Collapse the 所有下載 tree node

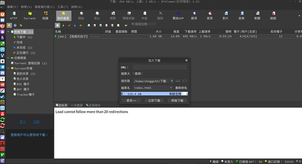click(x=8, y=32)
